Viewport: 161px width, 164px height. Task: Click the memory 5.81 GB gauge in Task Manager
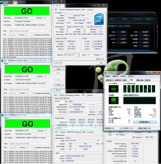[113, 100]
